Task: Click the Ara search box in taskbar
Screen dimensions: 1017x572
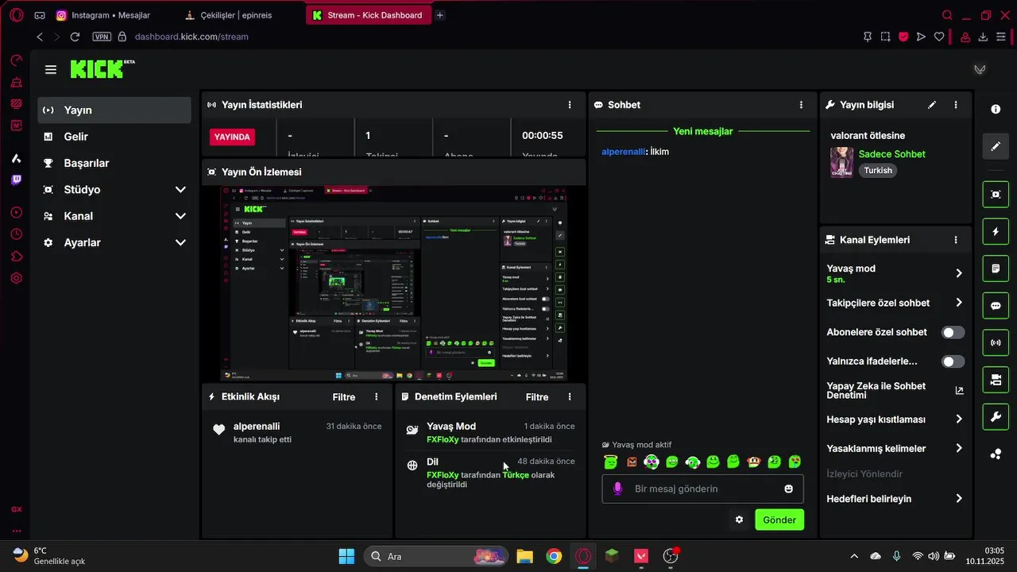Action: pyautogui.click(x=437, y=556)
